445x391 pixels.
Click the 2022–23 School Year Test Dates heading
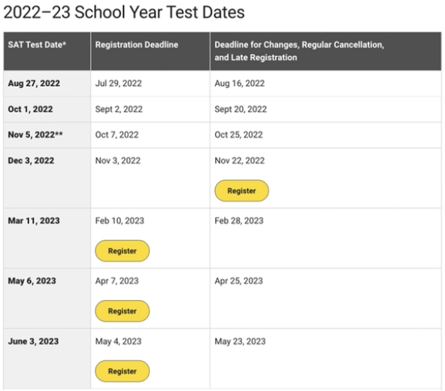(x=124, y=12)
